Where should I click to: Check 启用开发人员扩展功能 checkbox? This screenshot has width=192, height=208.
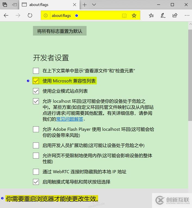click(x=36, y=145)
